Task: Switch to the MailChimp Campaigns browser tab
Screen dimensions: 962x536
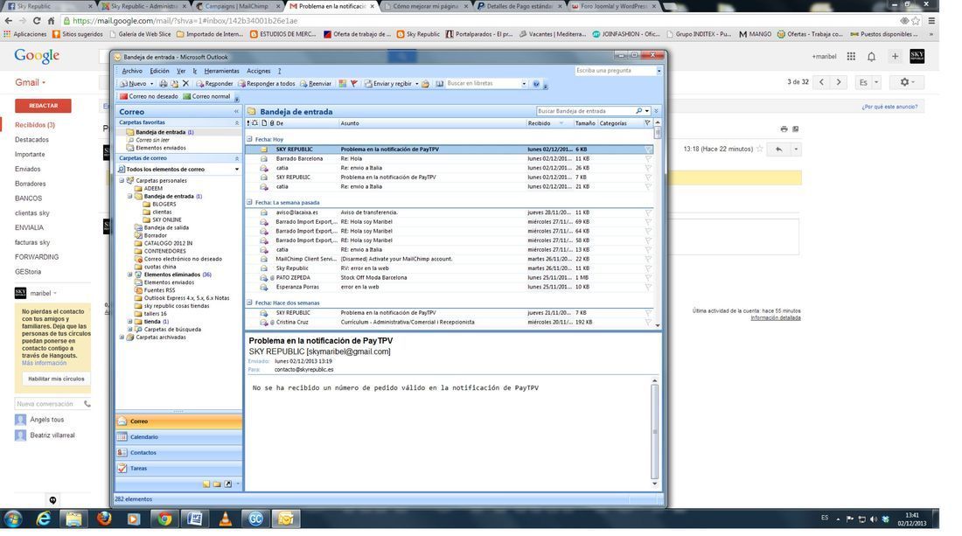Action: 236,6
